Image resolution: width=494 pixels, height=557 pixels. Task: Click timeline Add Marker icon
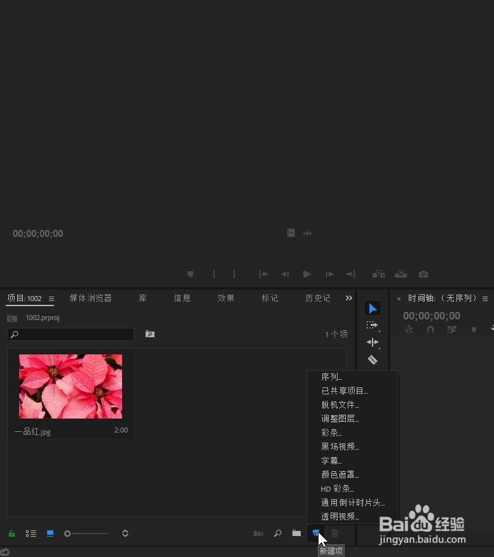474,330
